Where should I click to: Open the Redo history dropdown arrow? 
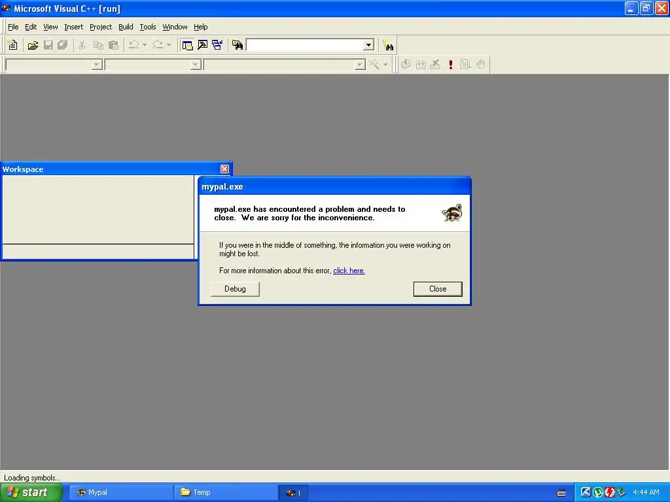pos(169,45)
